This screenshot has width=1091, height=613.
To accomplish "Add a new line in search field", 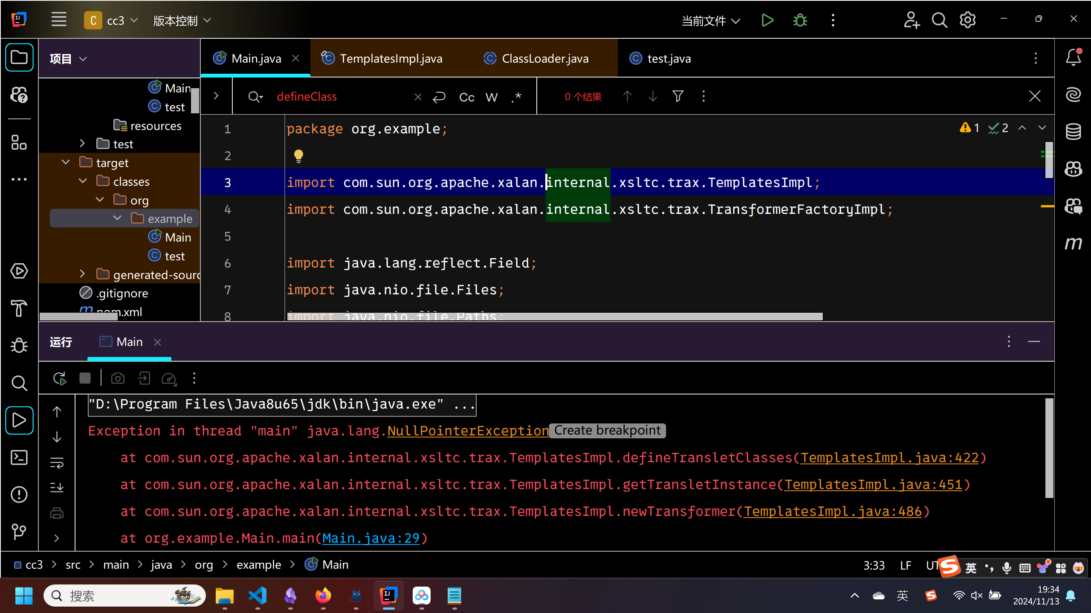I will pos(439,98).
